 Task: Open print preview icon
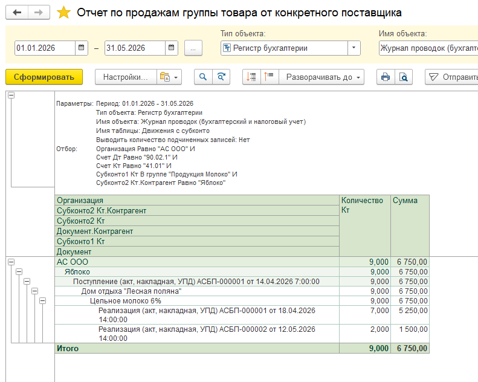pyautogui.click(x=404, y=77)
